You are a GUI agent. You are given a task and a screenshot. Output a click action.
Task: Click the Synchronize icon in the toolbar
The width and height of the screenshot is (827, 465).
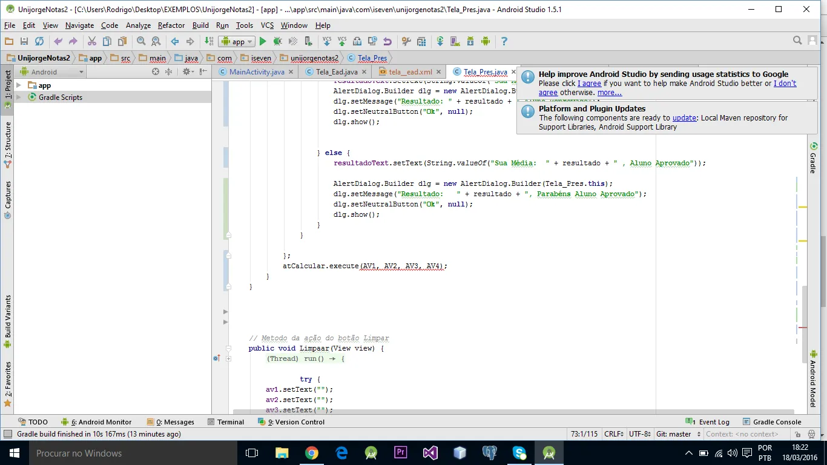pyautogui.click(x=39, y=41)
